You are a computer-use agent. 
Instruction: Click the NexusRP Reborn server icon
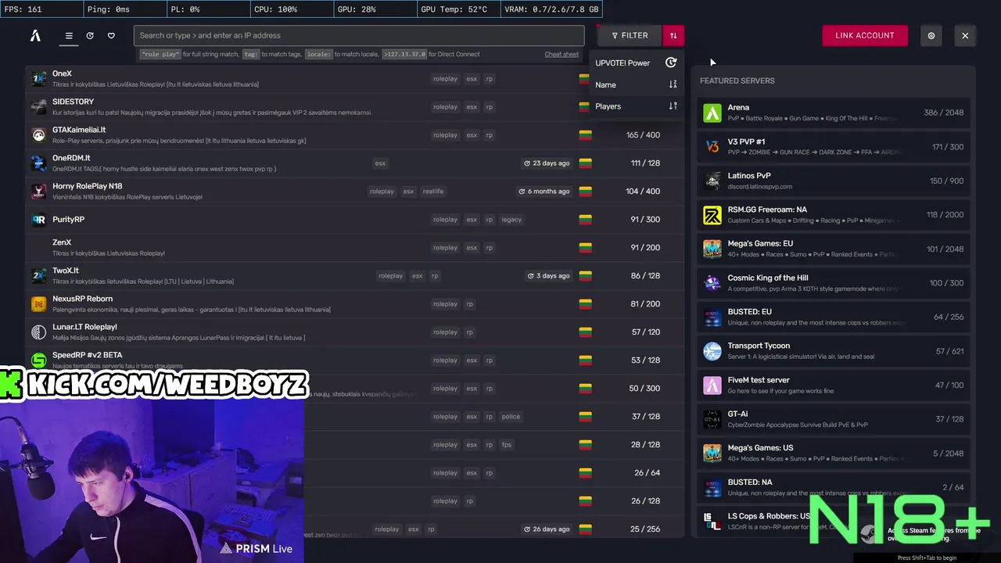(x=38, y=303)
